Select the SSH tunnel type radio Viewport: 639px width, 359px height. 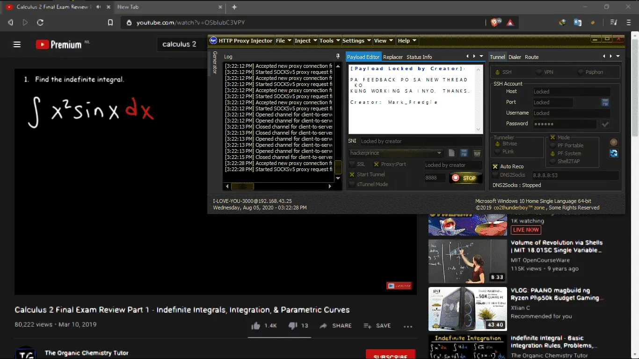498,72
